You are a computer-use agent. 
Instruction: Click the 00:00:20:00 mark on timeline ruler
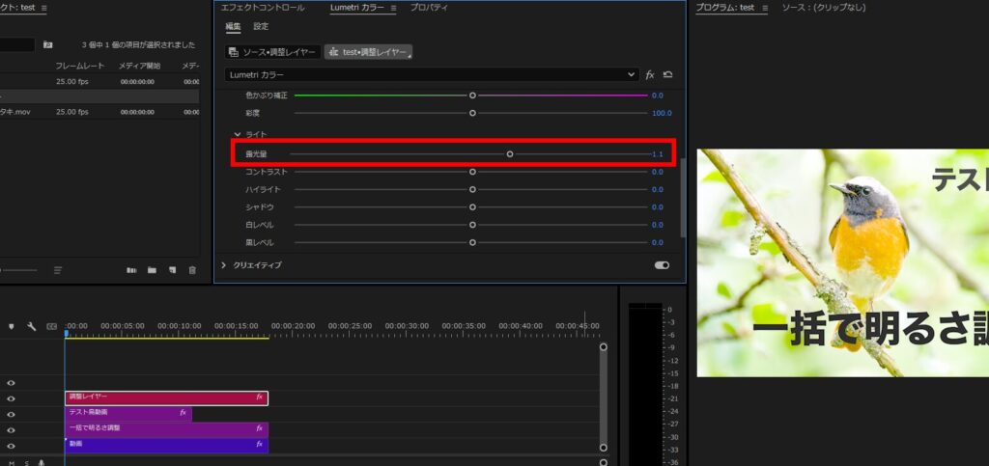293,326
